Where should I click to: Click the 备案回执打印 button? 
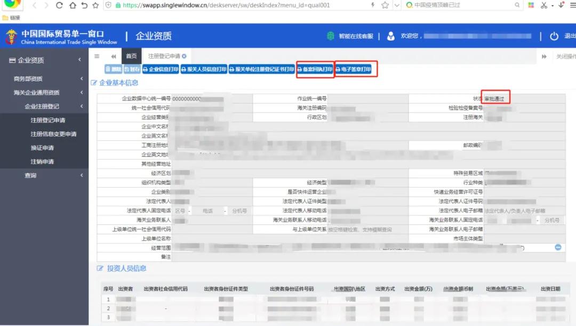point(315,69)
